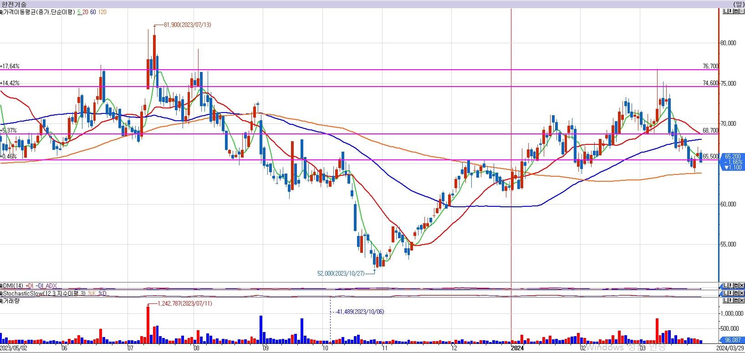The width and height of the screenshot is (745, 353).
Task: Click the 80,000 price axis label
Action: (x=729, y=43)
